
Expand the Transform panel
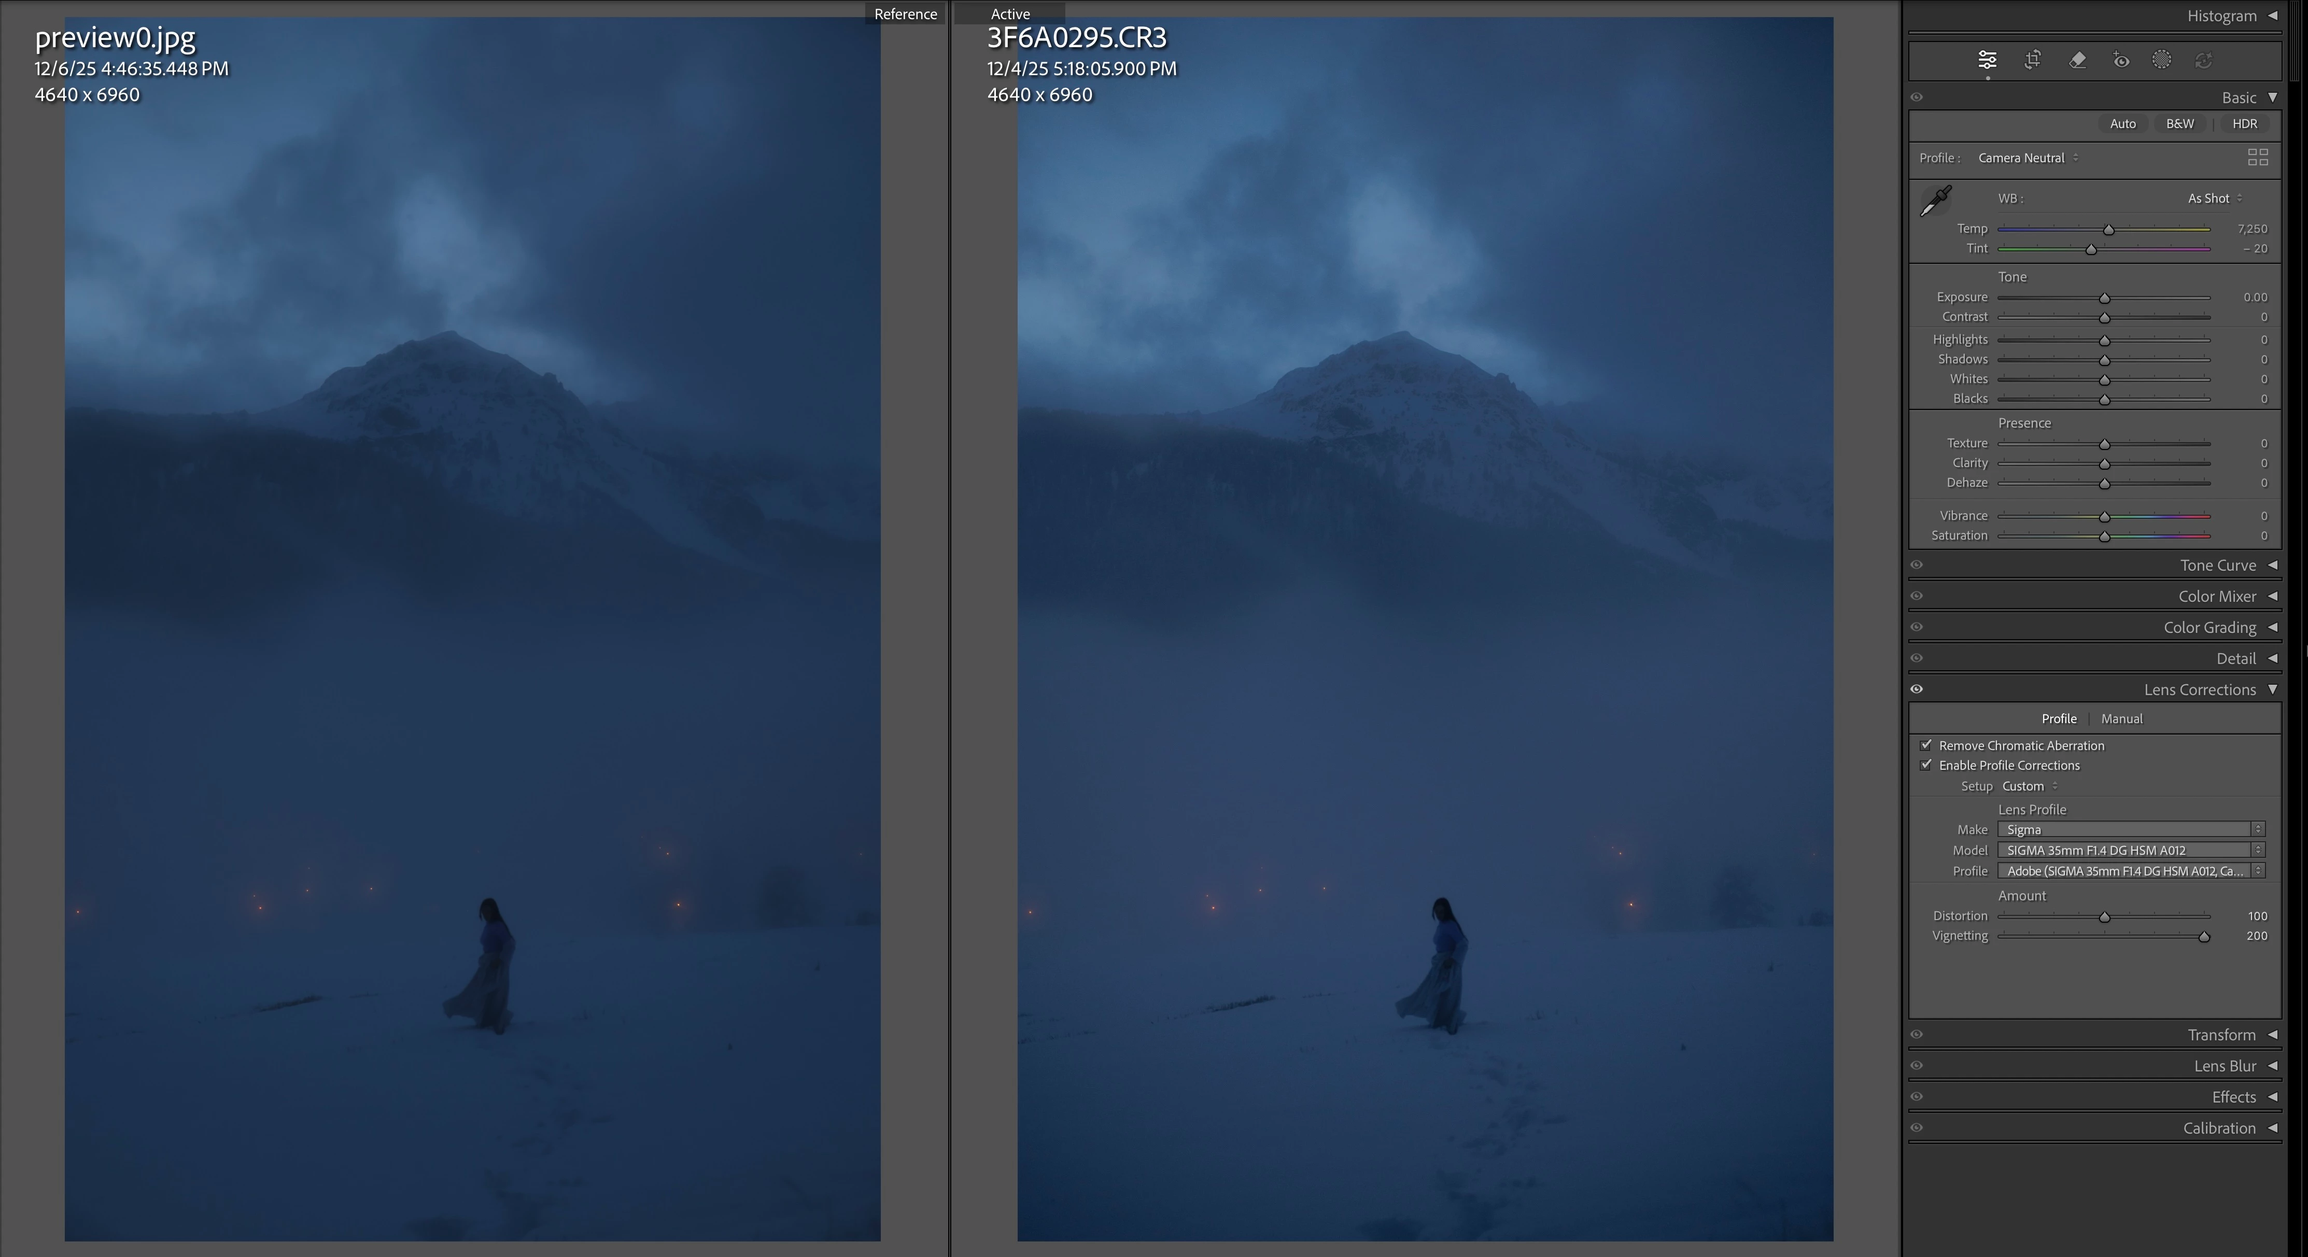(x=2272, y=1034)
